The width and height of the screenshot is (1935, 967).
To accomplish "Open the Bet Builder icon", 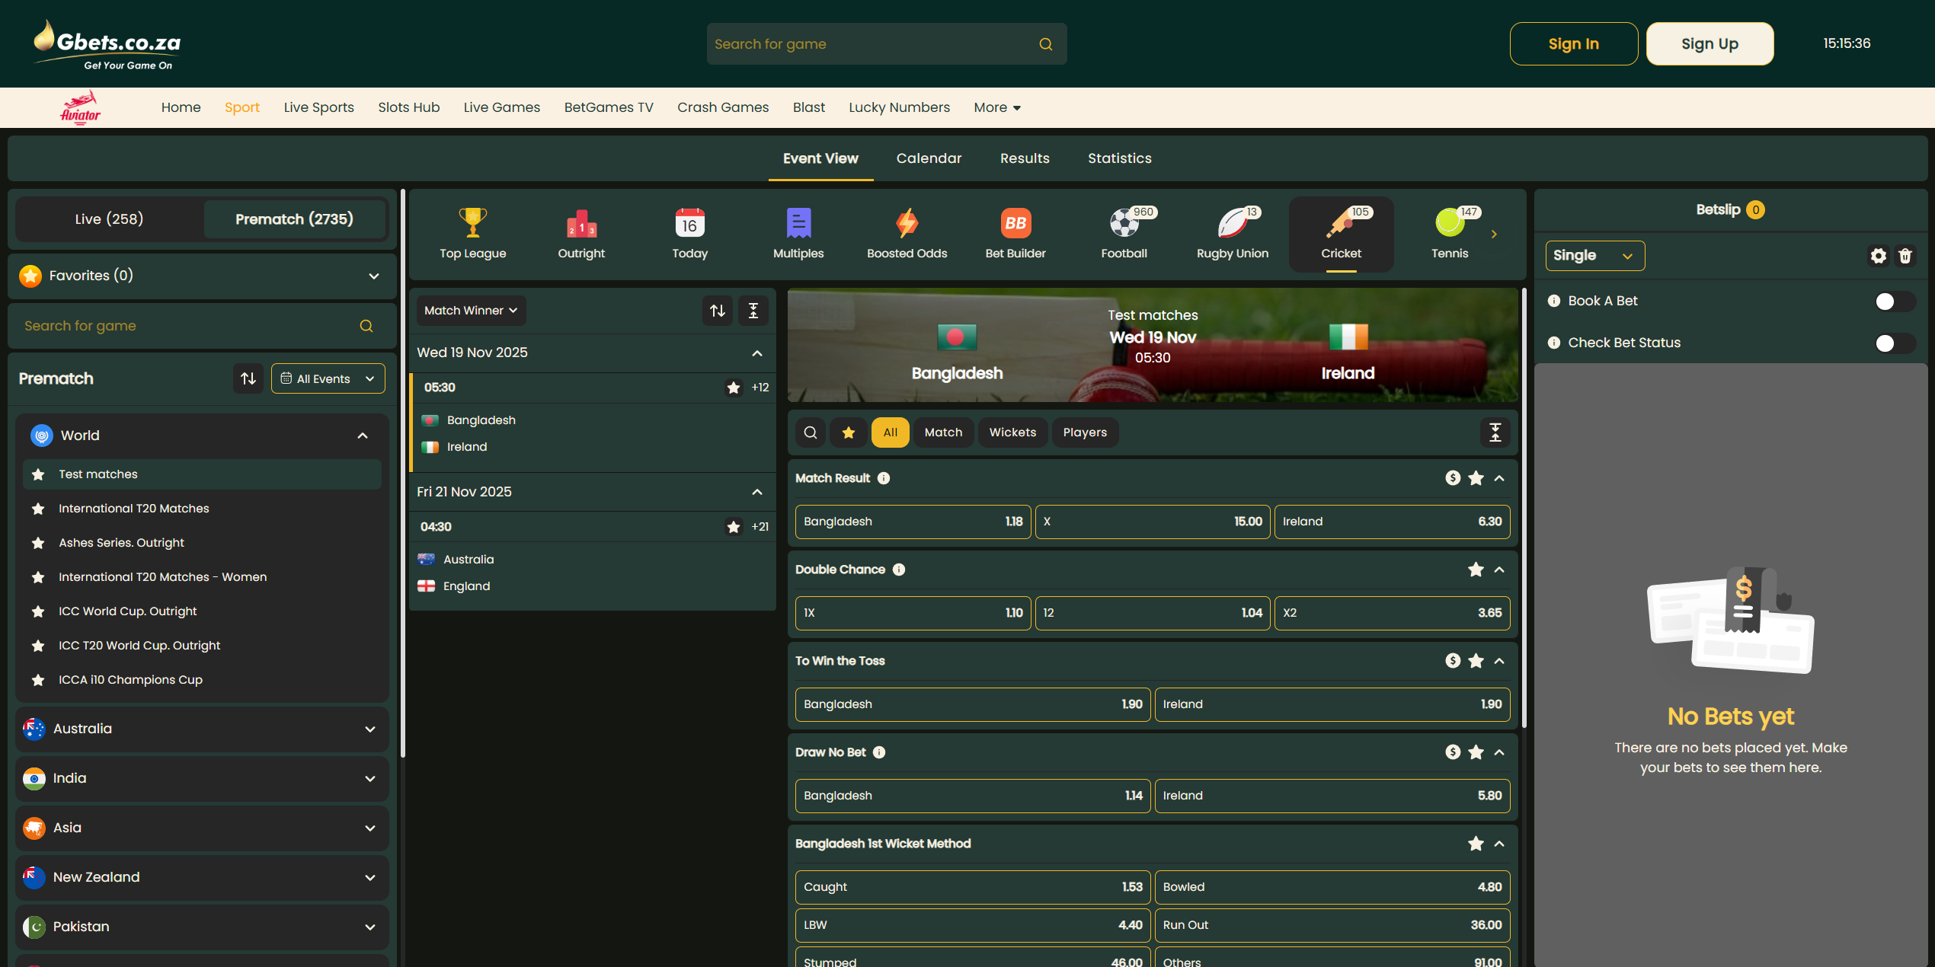I will [x=1015, y=232].
